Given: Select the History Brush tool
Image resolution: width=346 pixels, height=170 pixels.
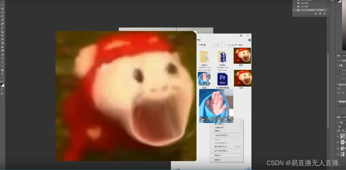Looking at the screenshot, I should [2, 35].
